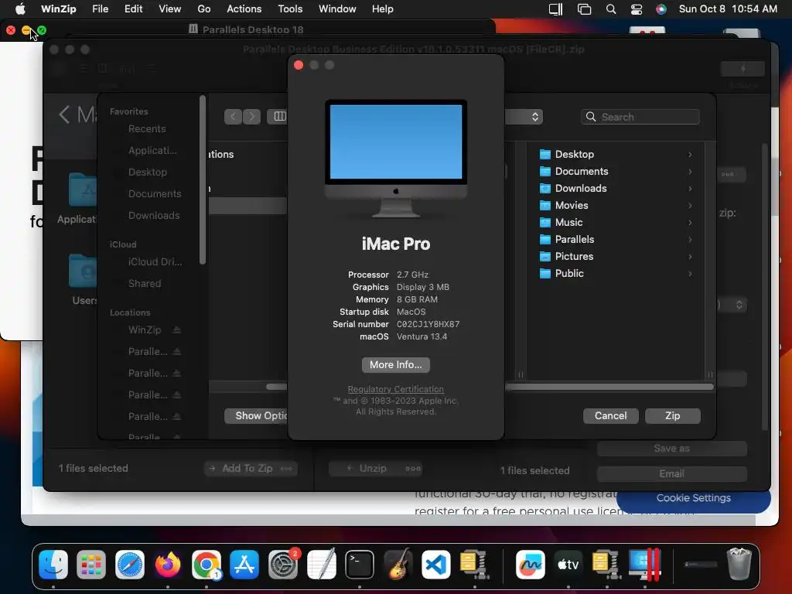Switch to column view in save dialog

pos(279,117)
